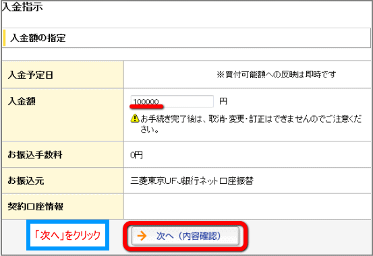
Task: Click the お振込元 row label
Action: 26,181
